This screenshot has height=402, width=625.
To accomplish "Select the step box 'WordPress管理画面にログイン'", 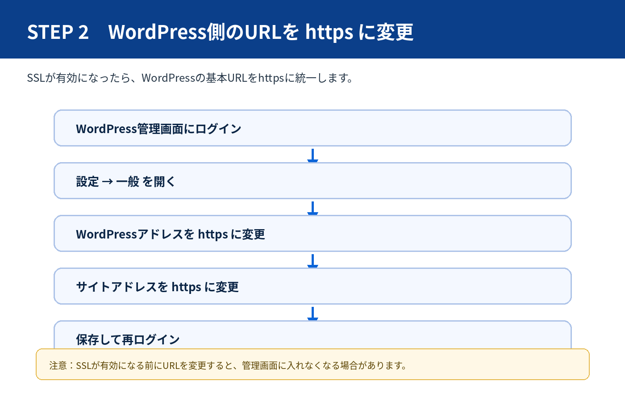I will [312, 128].
